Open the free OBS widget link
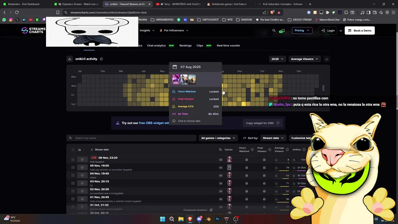398x224 pixels. click(x=154, y=123)
